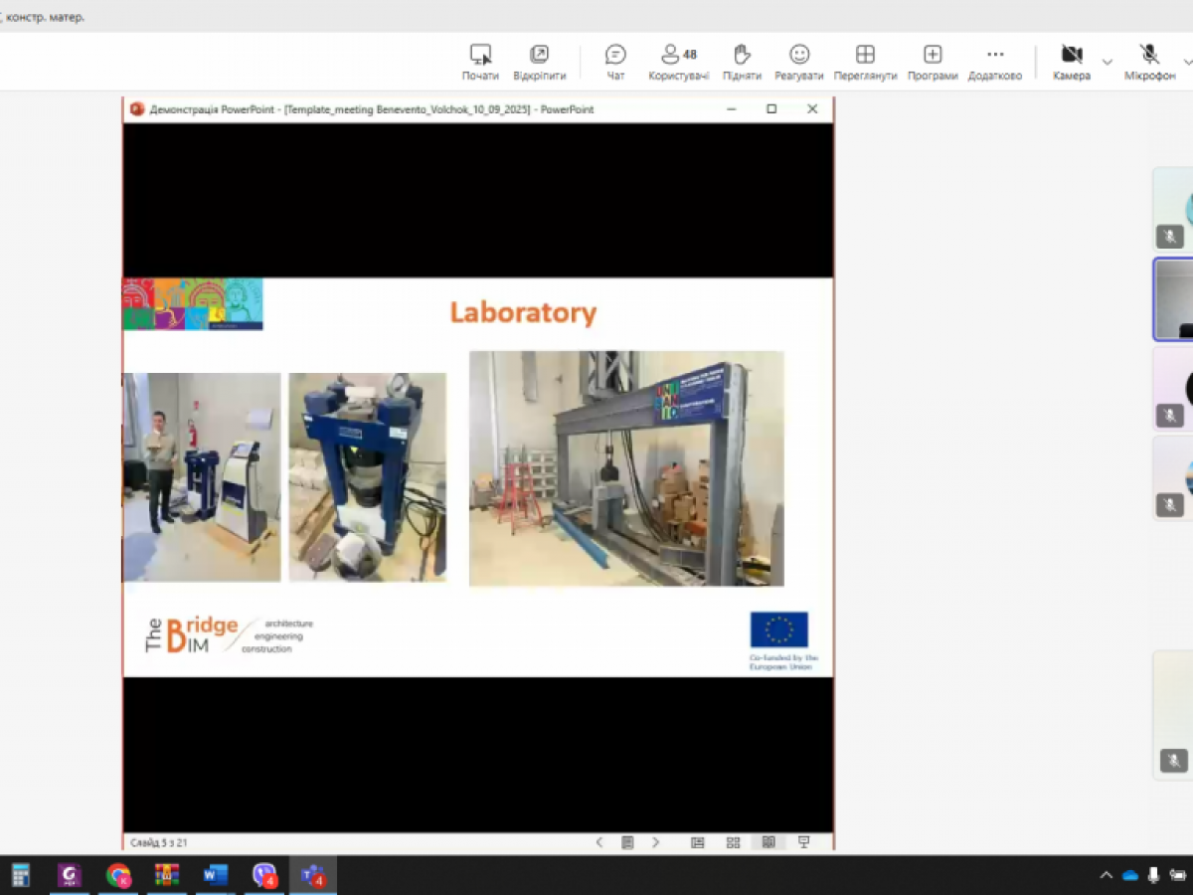
Task: Switch to reading view in PowerPoint
Action: tap(768, 842)
